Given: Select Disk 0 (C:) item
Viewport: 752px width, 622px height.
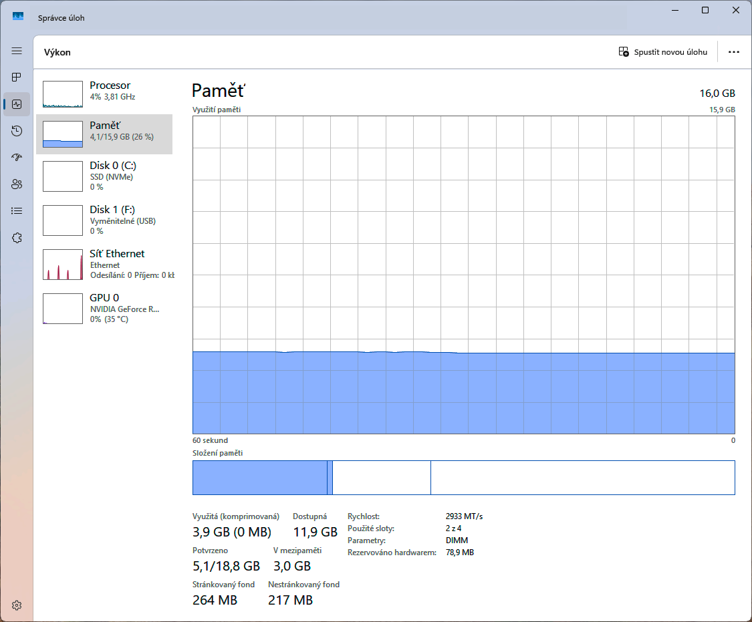Looking at the screenshot, I should click(x=104, y=176).
